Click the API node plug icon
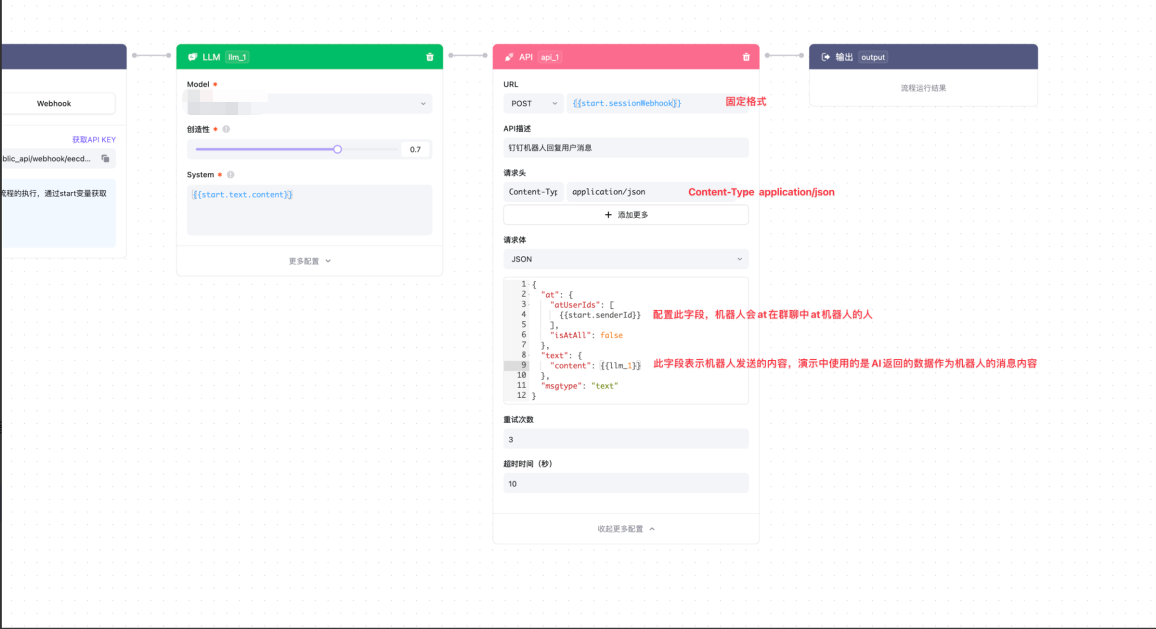The width and height of the screenshot is (1156, 629). click(509, 57)
